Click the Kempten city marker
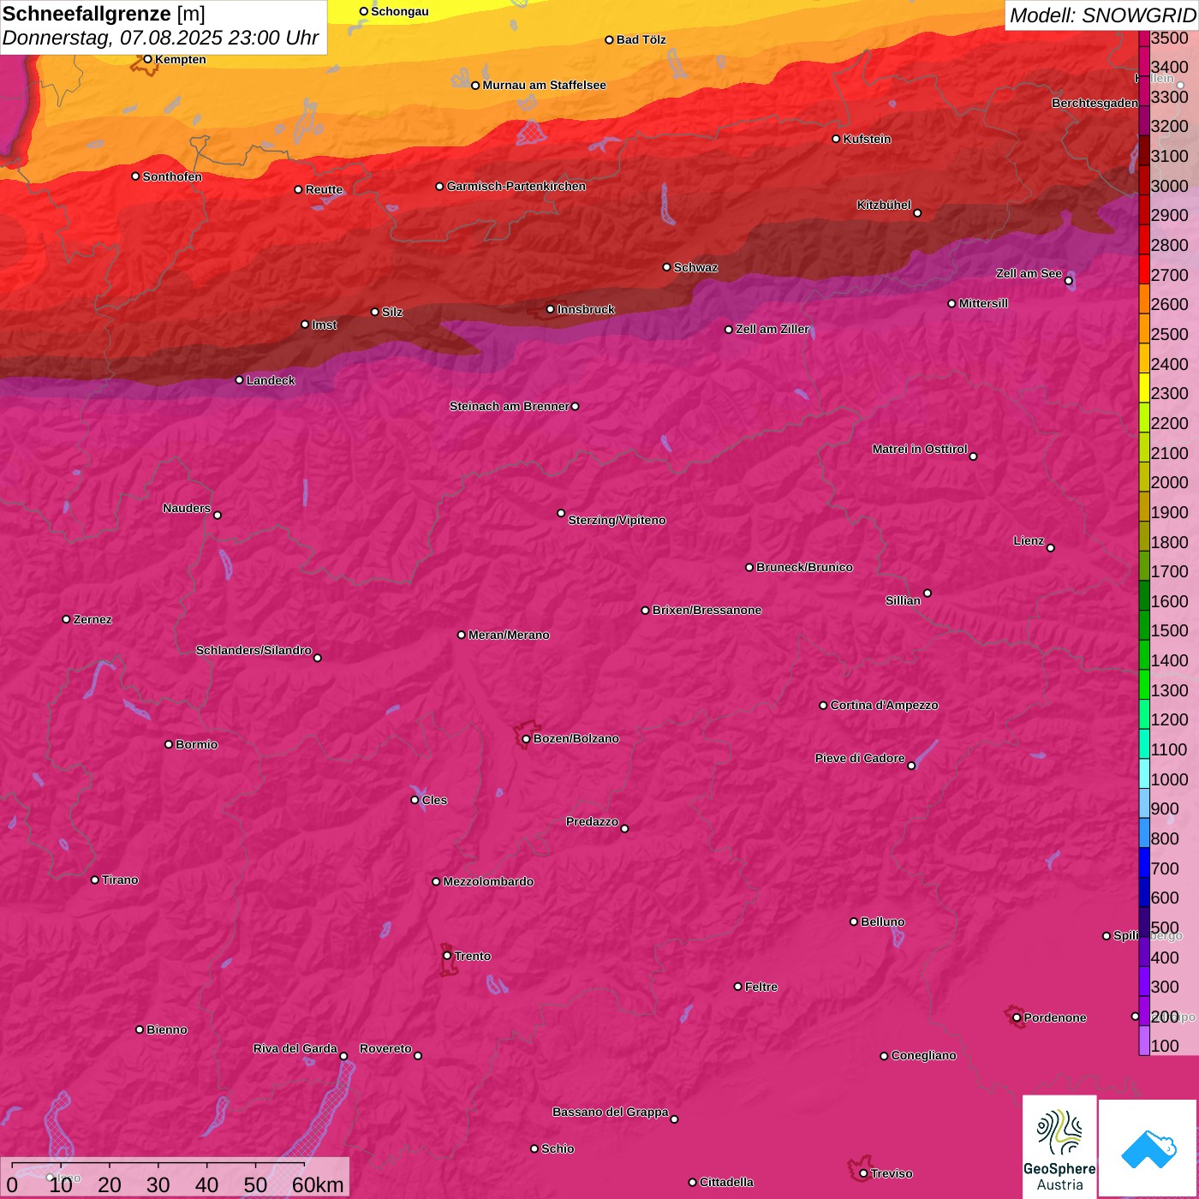This screenshot has width=1199, height=1199. coord(148,59)
